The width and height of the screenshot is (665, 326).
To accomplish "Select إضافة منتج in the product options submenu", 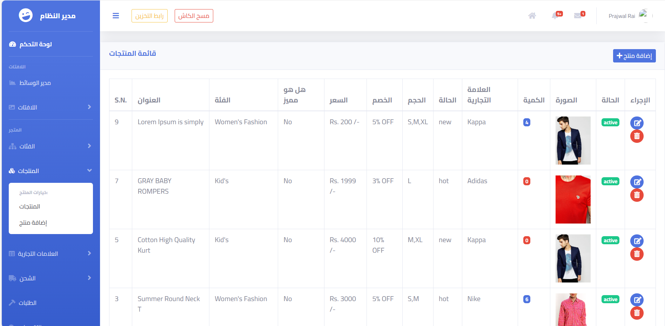I will click(33, 222).
